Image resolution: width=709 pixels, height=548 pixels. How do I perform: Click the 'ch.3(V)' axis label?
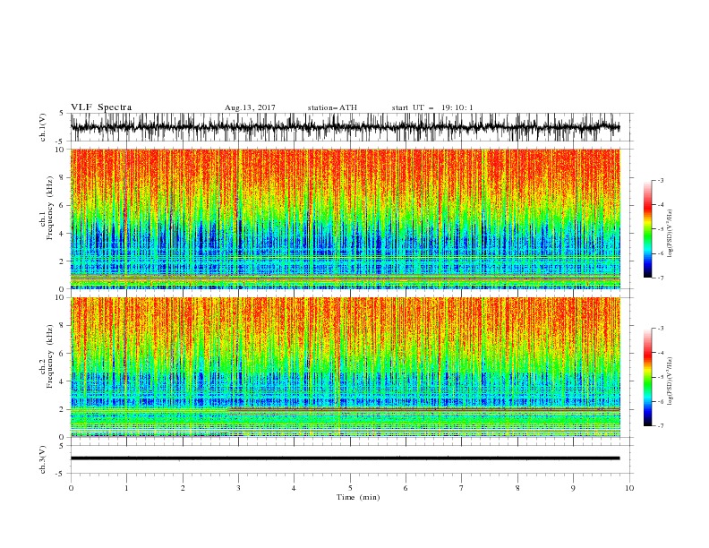point(43,459)
